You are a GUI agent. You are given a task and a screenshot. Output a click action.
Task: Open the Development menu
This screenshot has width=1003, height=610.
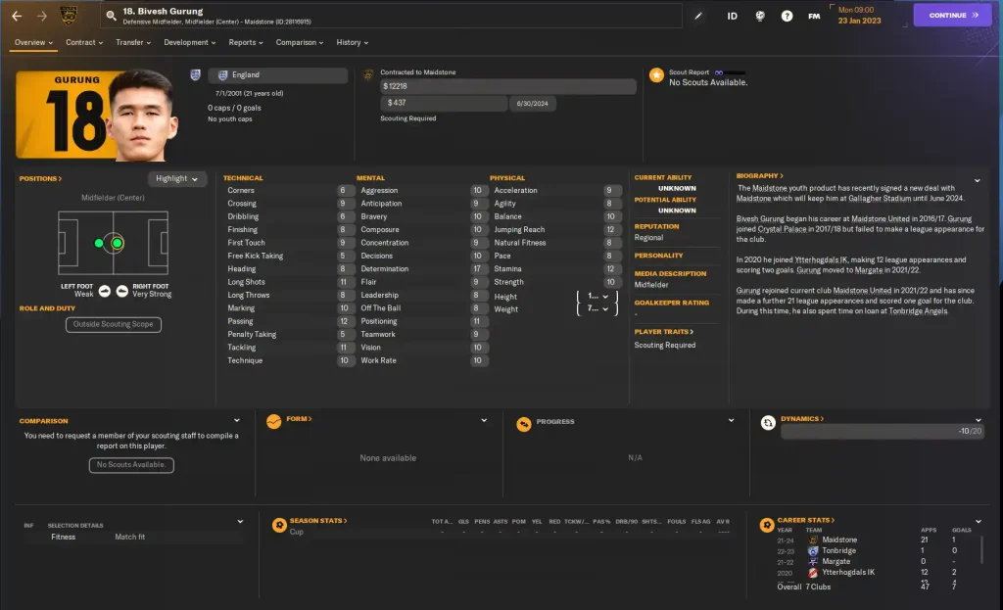(x=189, y=43)
